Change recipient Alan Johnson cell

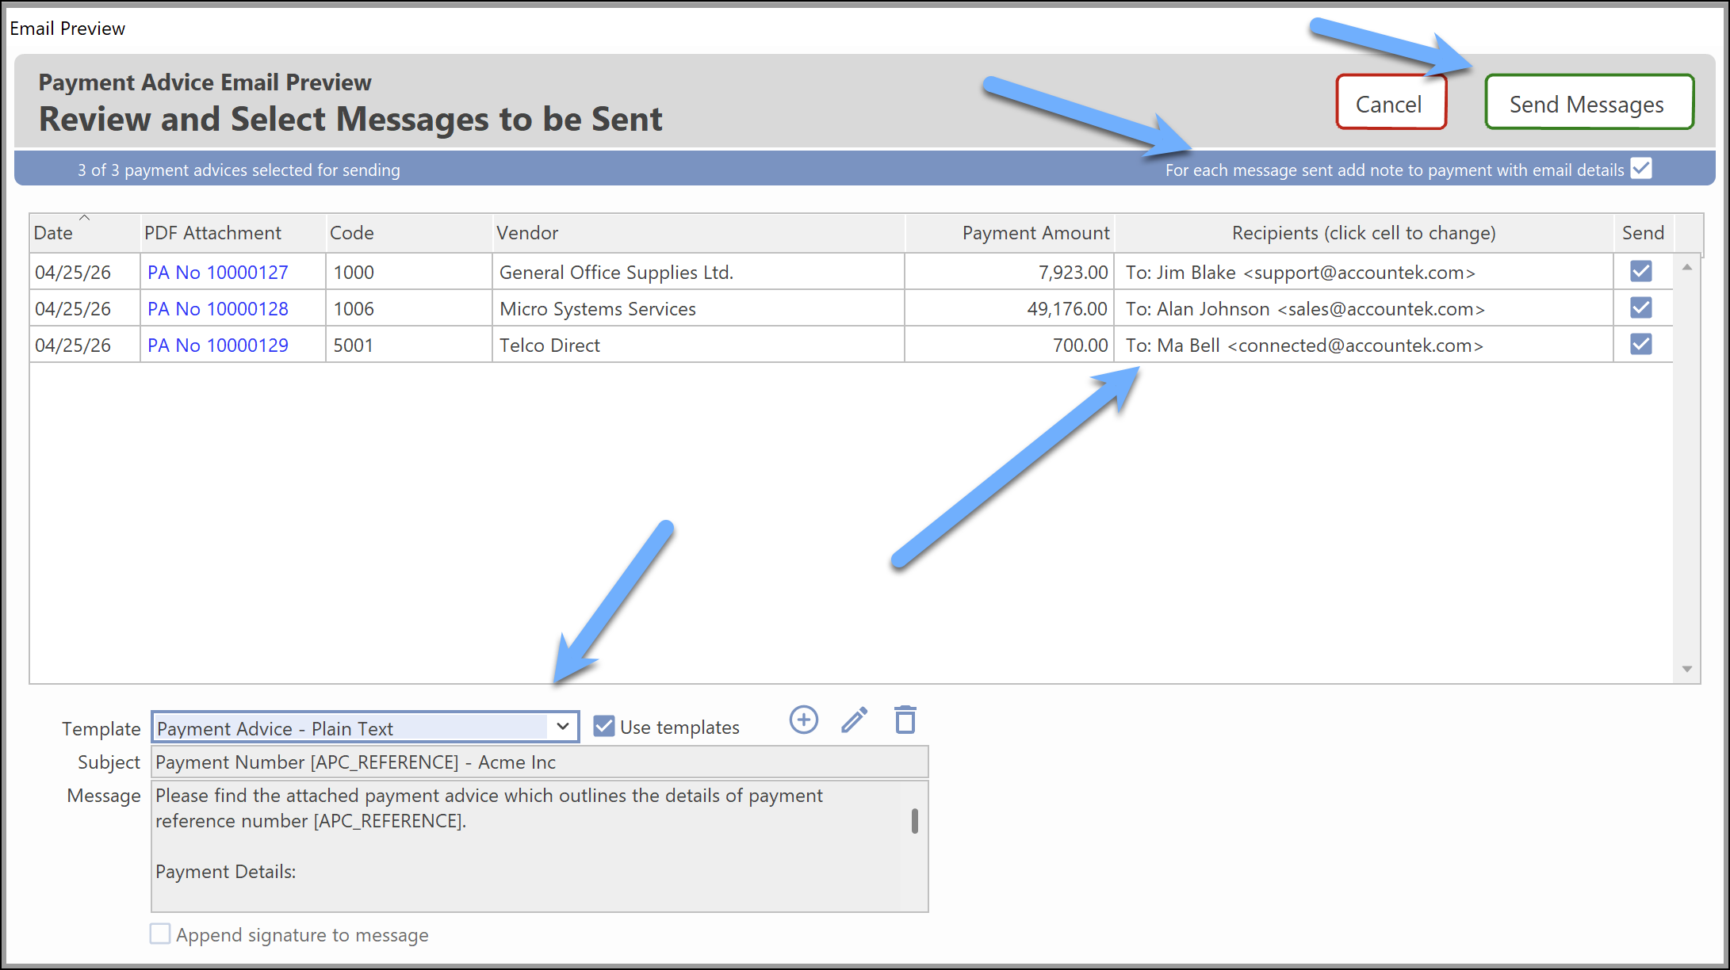[1364, 309]
